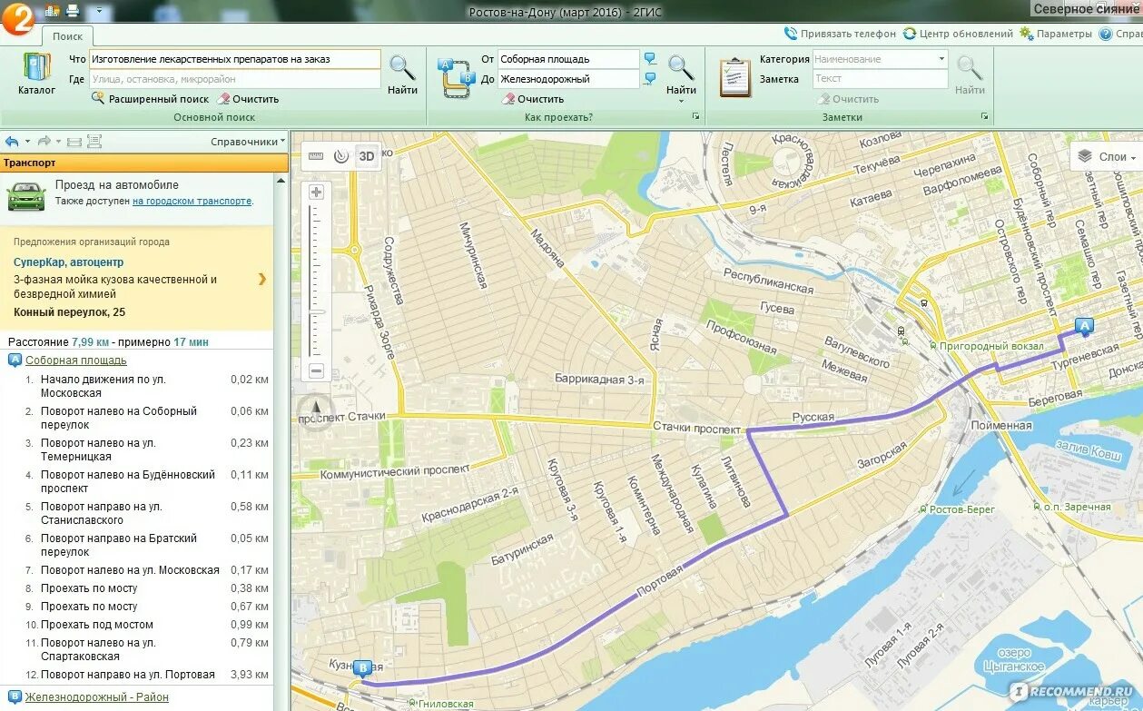
Task: Click the greyed Найти magnifier in Заметки
Action: (970, 74)
